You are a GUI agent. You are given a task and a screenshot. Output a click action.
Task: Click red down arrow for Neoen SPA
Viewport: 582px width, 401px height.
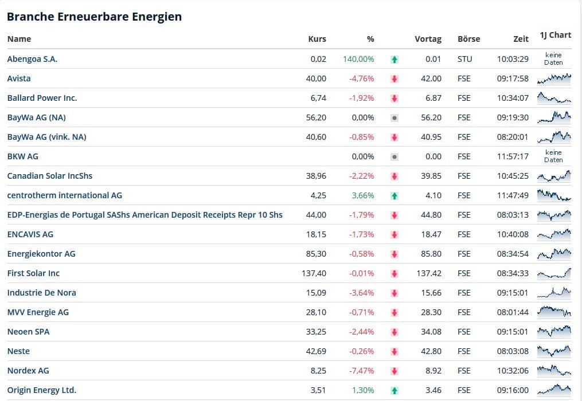[394, 332]
